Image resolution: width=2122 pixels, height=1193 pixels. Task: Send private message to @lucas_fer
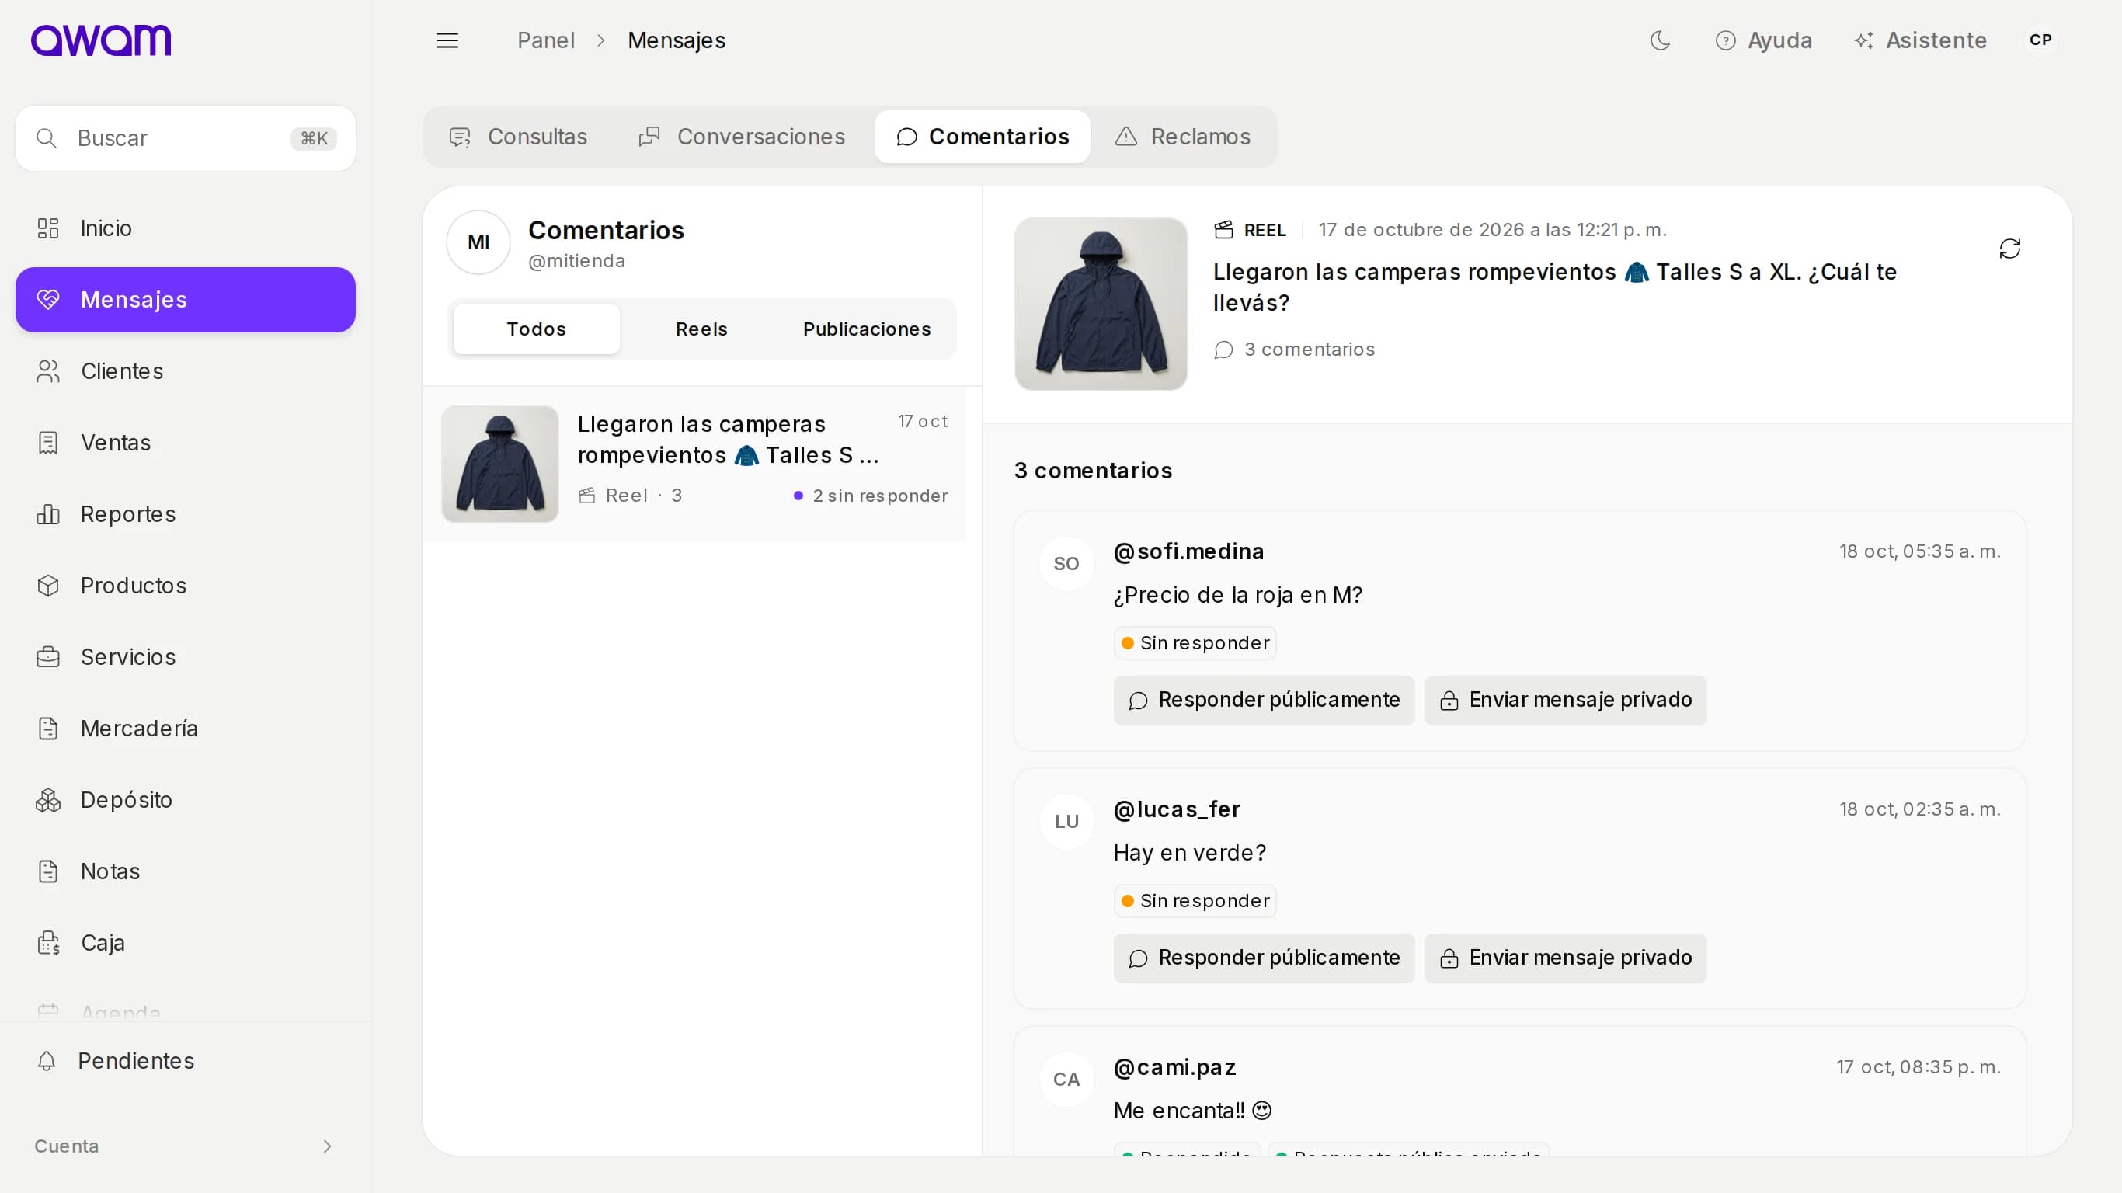click(1565, 958)
